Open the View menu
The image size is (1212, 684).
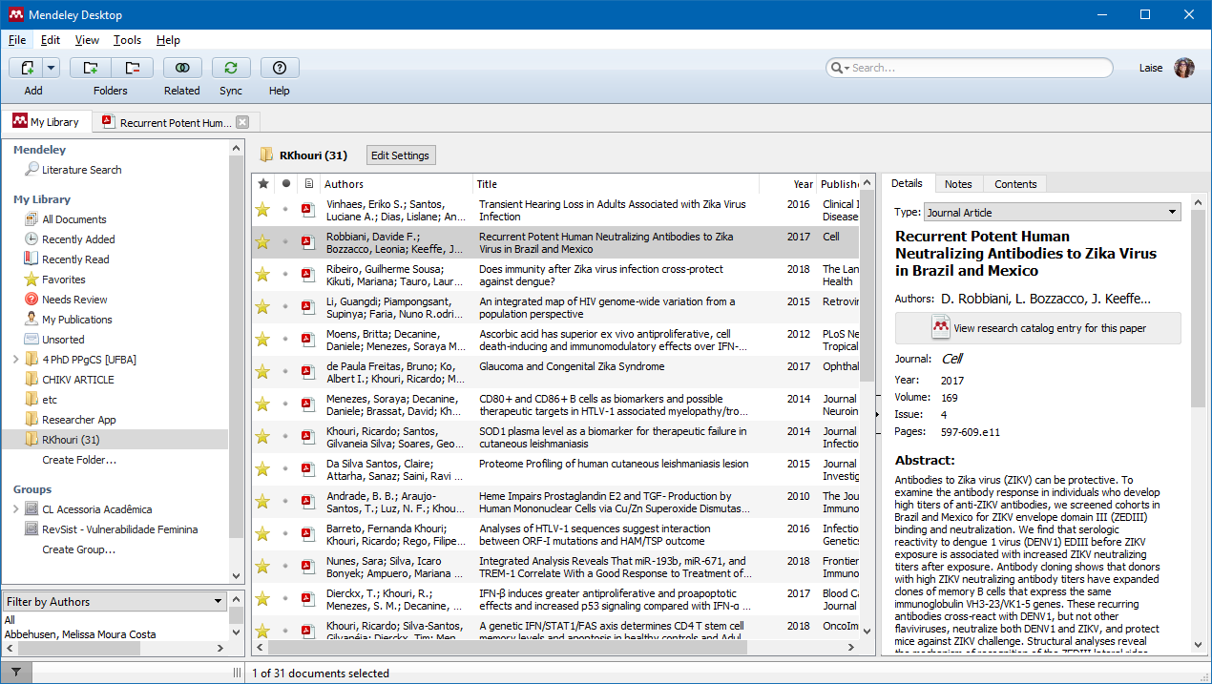coord(87,40)
